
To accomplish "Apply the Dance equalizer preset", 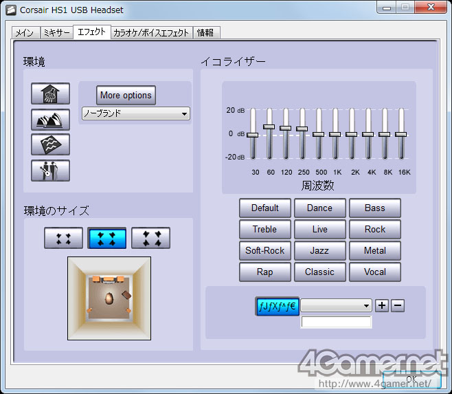I will (x=320, y=208).
